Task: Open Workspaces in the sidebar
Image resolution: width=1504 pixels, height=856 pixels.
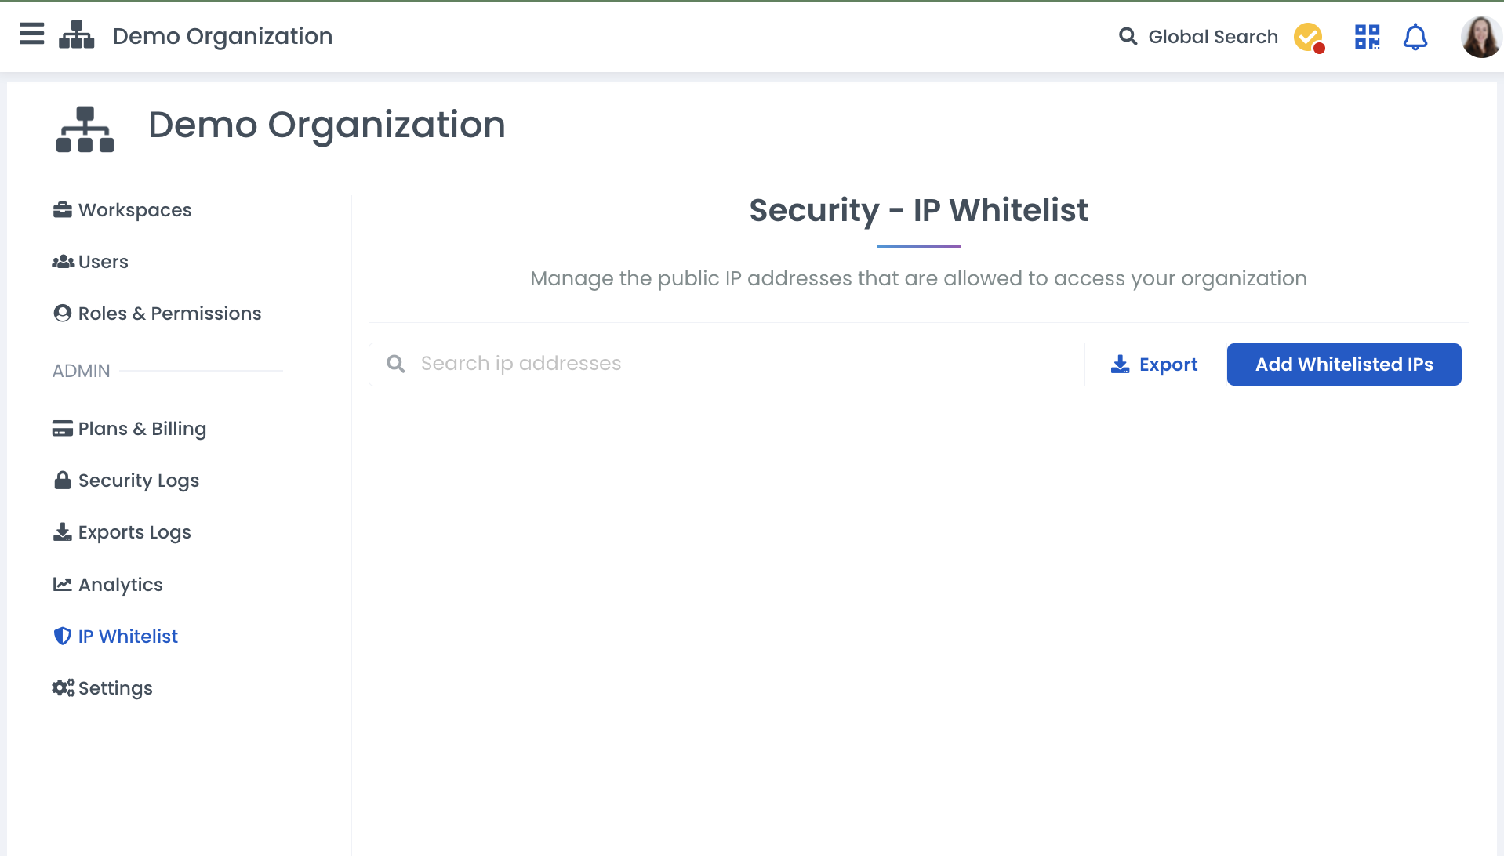Action: (134, 210)
